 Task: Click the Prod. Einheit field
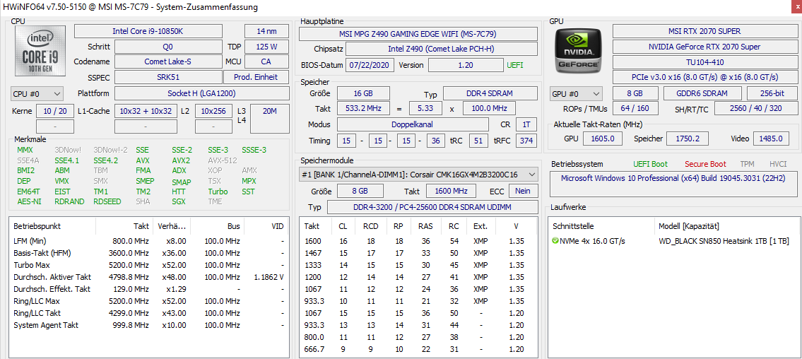click(256, 77)
